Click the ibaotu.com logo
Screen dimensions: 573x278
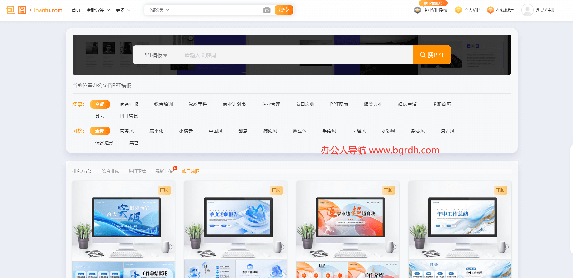(x=34, y=10)
